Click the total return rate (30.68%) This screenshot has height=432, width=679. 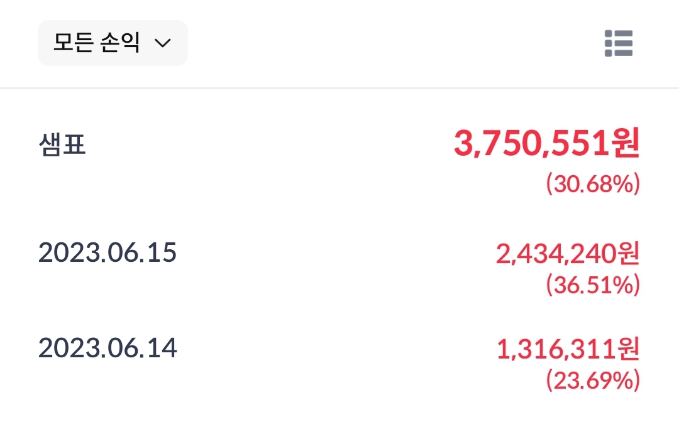tap(593, 184)
